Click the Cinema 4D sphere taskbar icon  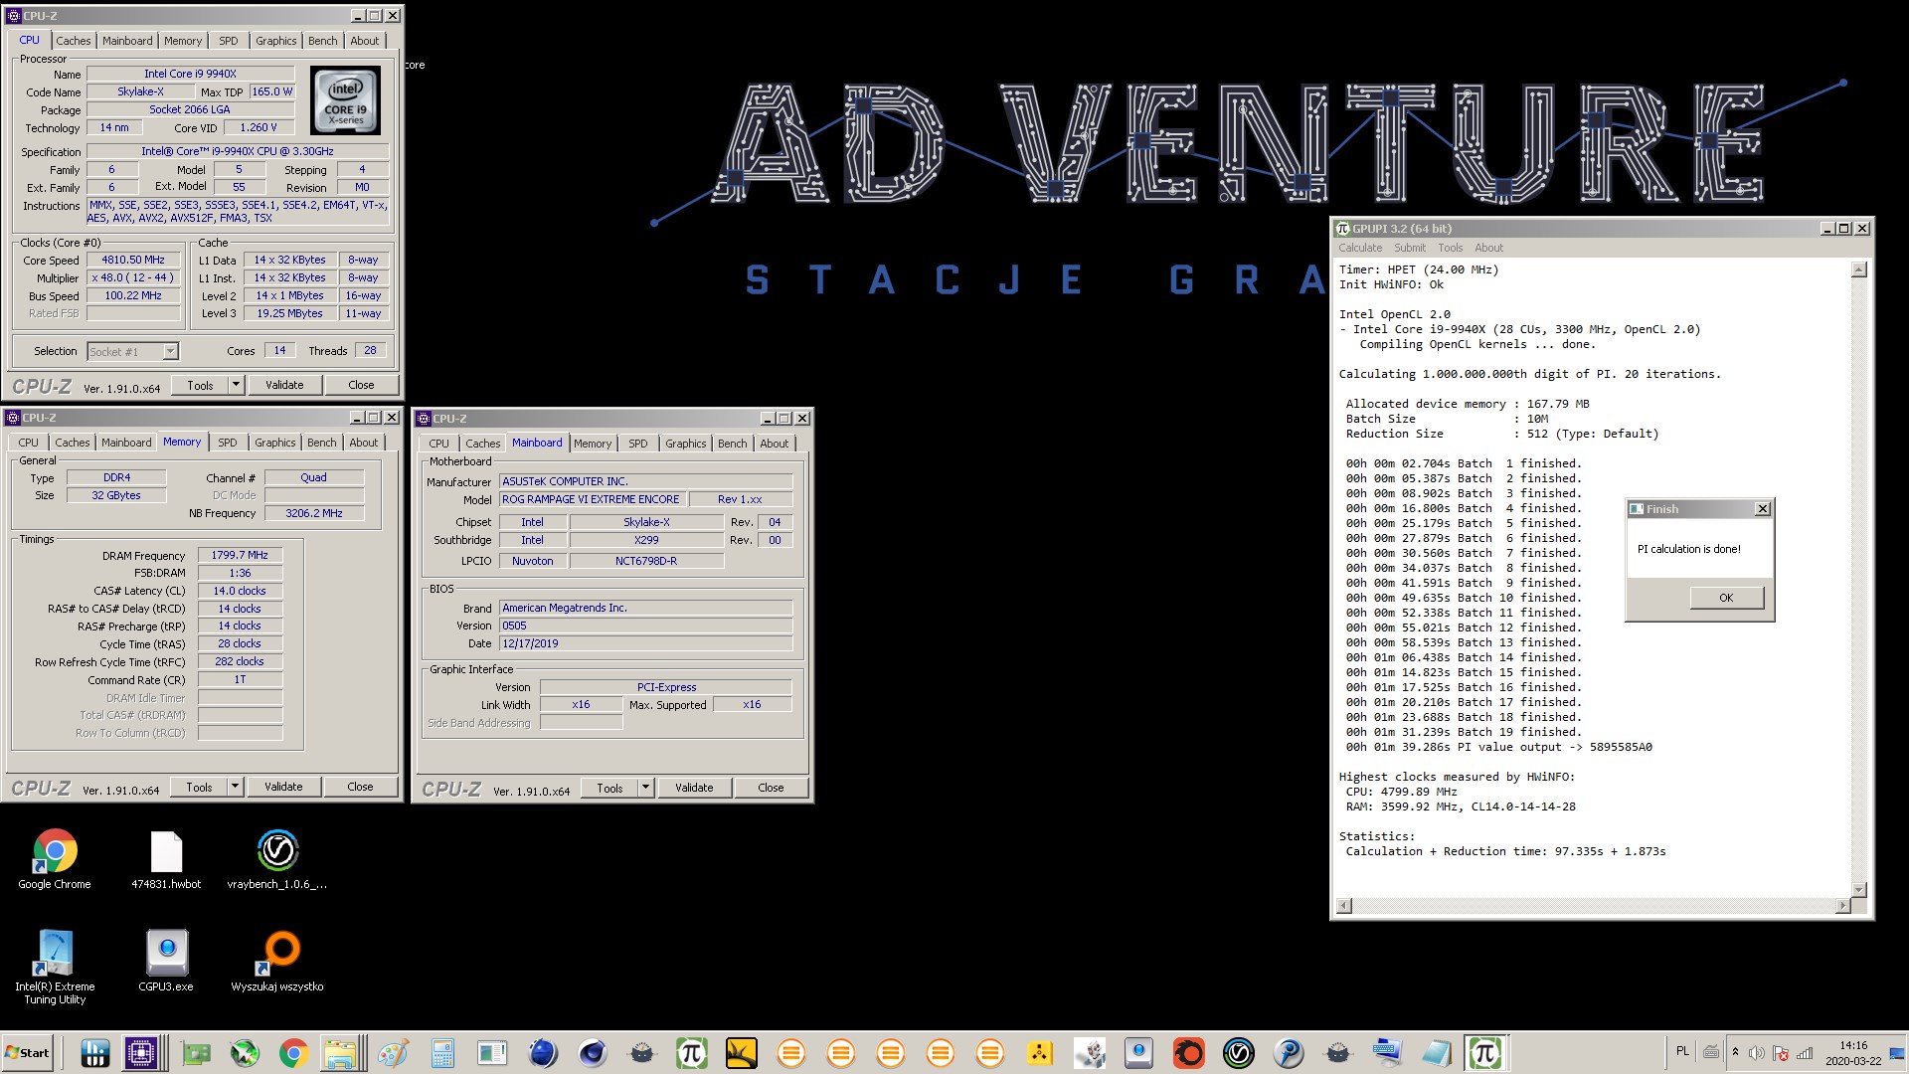[x=593, y=1053]
